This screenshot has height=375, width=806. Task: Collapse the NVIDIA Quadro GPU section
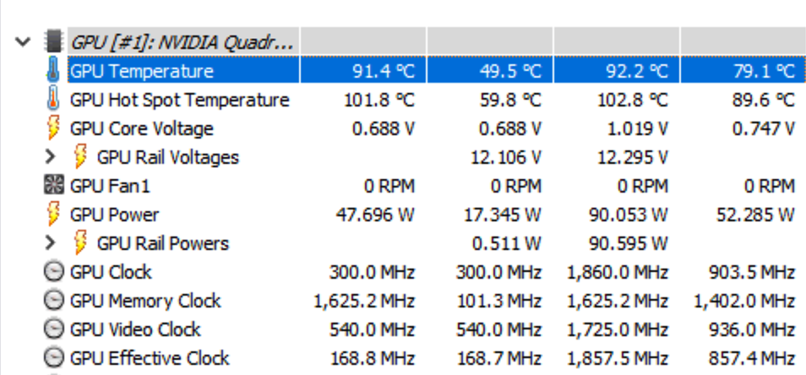(24, 41)
